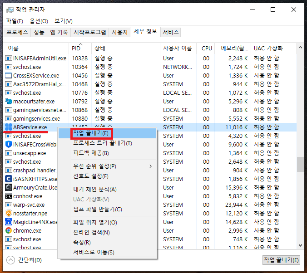
Task: Click the 간단히(D) link
Action: [30, 260]
